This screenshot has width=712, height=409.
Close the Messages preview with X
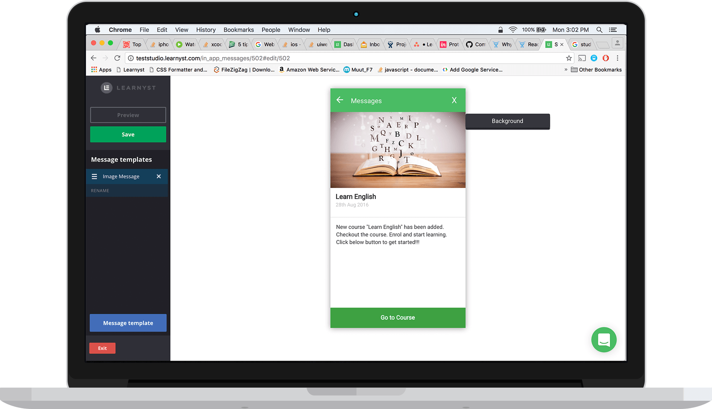pos(454,100)
